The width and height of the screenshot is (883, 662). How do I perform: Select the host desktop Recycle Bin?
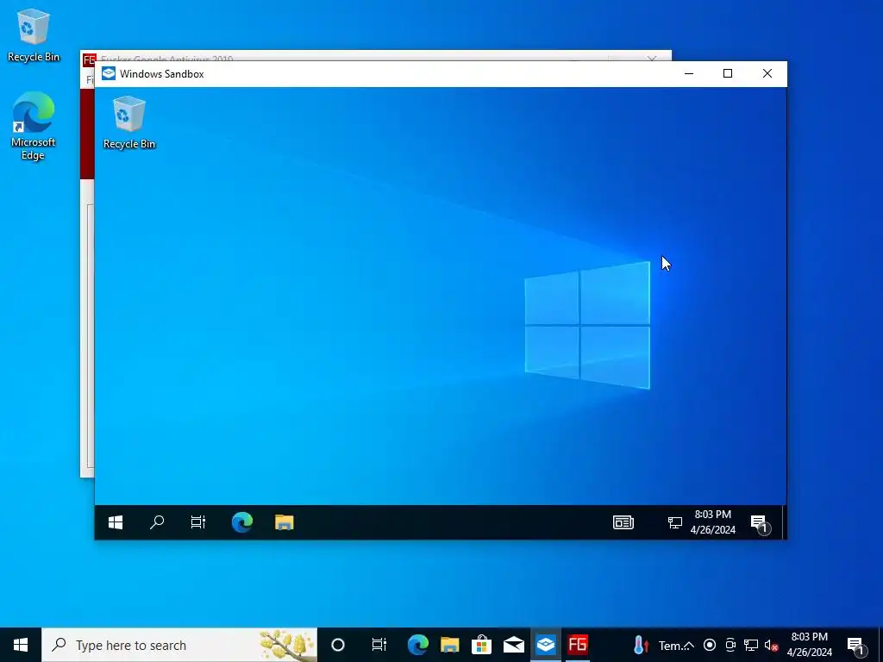coord(34,34)
